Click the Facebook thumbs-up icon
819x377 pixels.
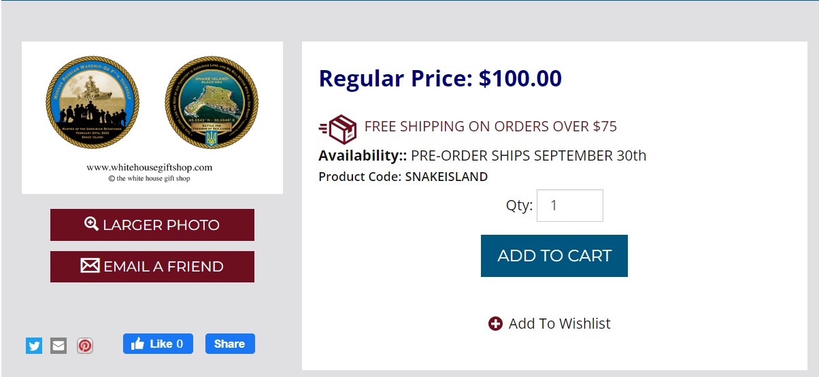click(x=137, y=344)
